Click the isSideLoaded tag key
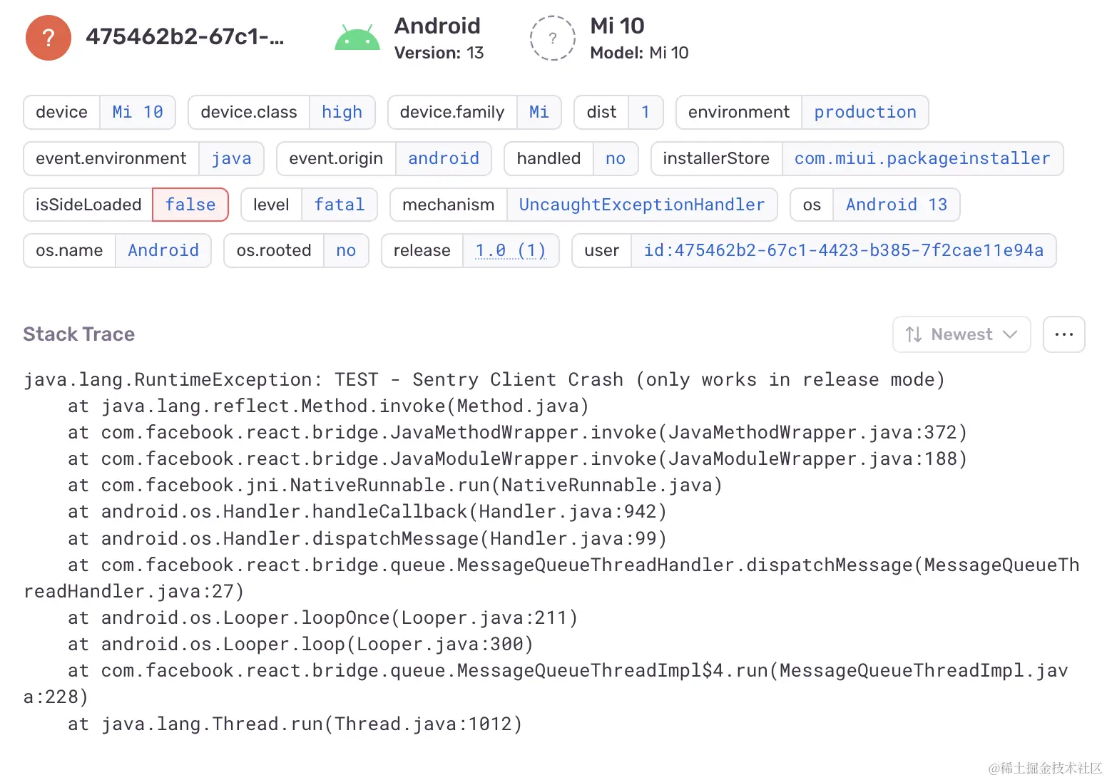The image size is (1107, 780). (88, 205)
